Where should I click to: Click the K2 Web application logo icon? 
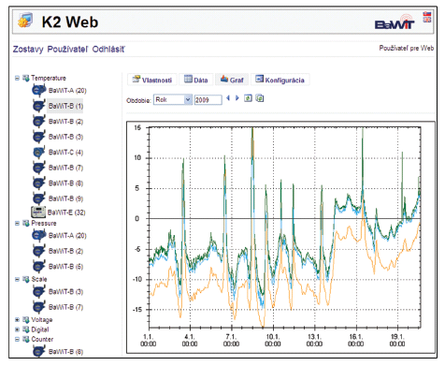click(25, 21)
